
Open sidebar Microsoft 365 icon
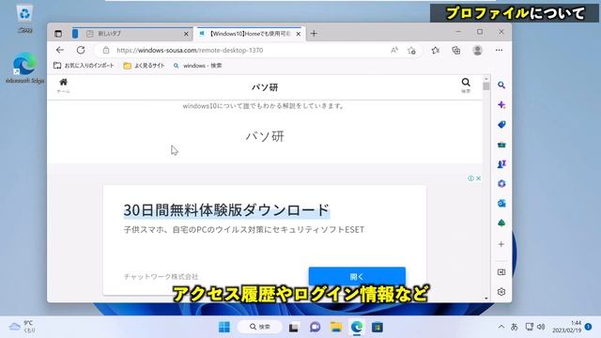pos(501,184)
